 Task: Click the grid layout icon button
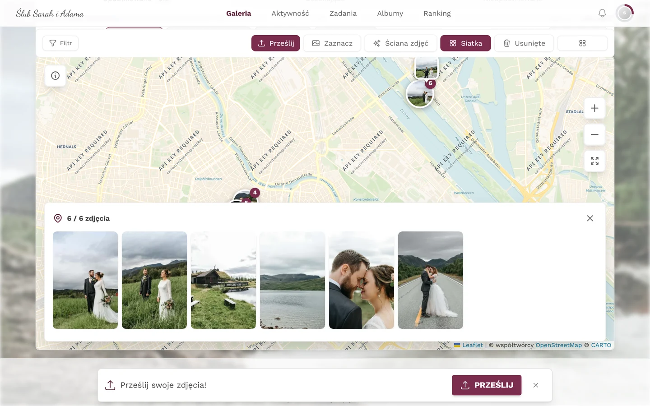click(x=582, y=43)
